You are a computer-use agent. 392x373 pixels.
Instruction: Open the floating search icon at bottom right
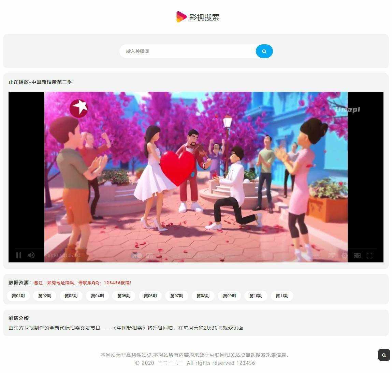(383, 355)
